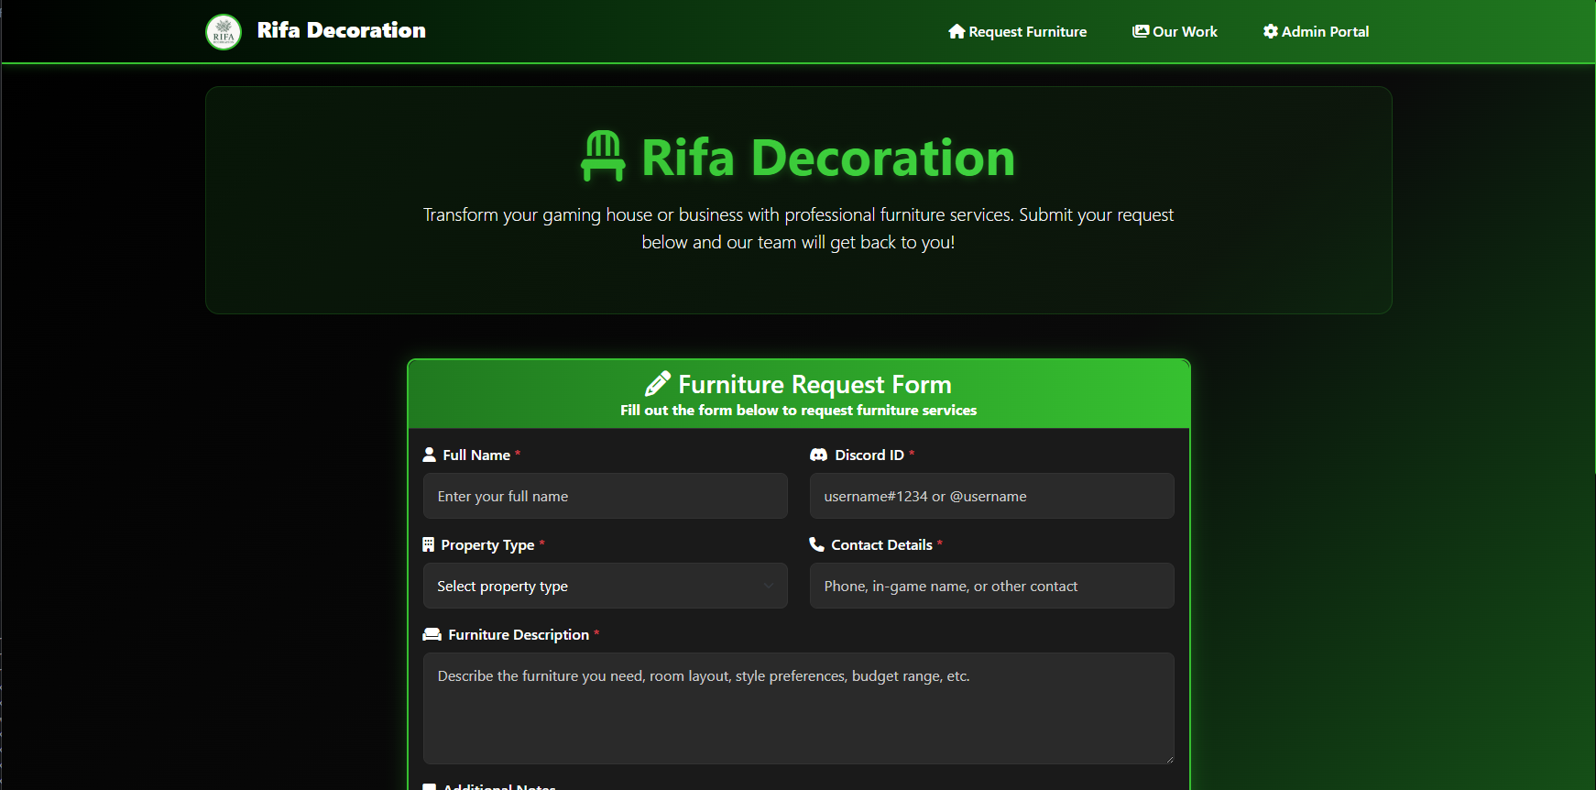Click the gallery icon beside Our Work
The width and height of the screenshot is (1596, 790).
[x=1141, y=31]
